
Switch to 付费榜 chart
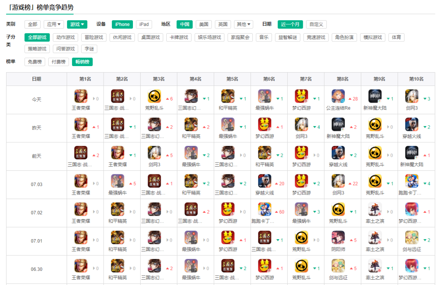(59, 62)
